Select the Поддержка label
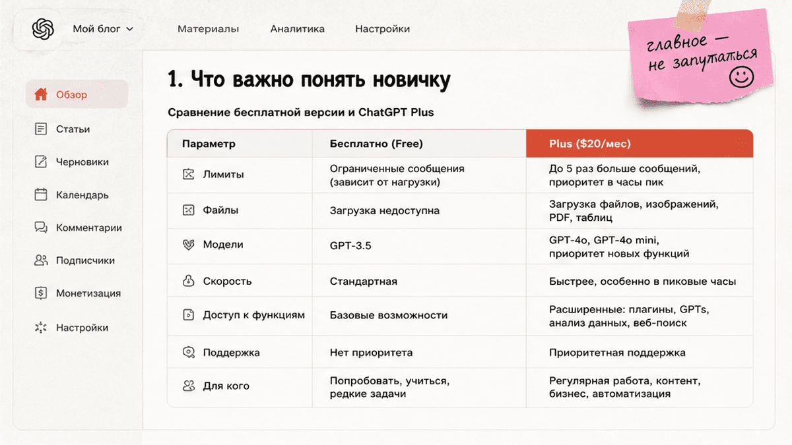Image resolution: width=792 pixels, height=445 pixels. (x=231, y=353)
